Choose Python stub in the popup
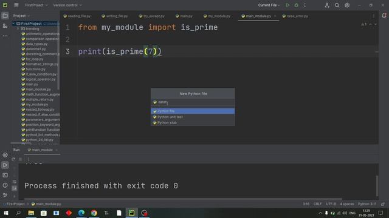Viewport: 389px width, 218px height. tap(193, 122)
